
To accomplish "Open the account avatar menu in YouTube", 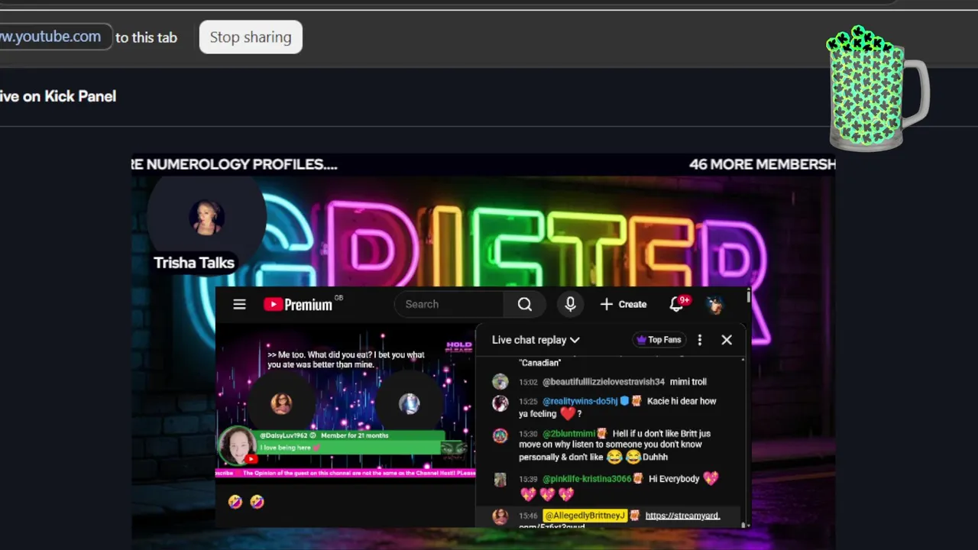I will pyautogui.click(x=714, y=305).
